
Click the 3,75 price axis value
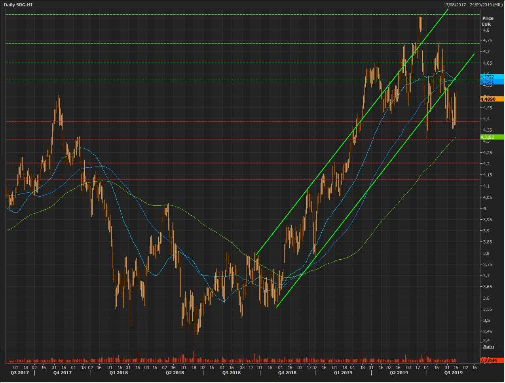[487, 264]
